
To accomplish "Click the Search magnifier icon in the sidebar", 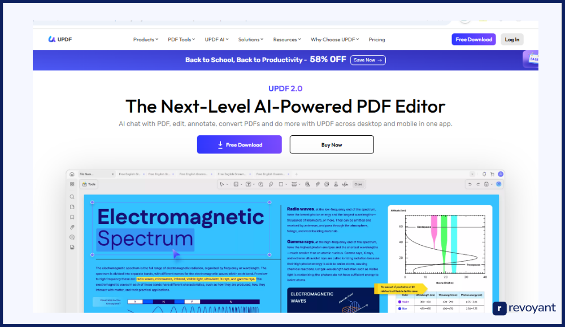I will [72, 197].
